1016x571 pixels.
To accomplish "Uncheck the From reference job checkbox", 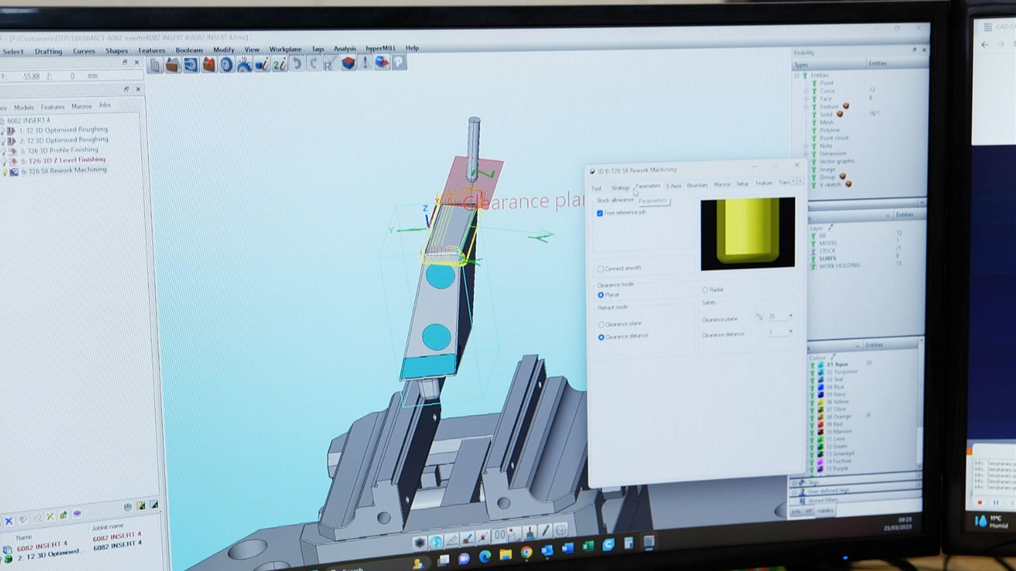I will (x=600, y=213).
